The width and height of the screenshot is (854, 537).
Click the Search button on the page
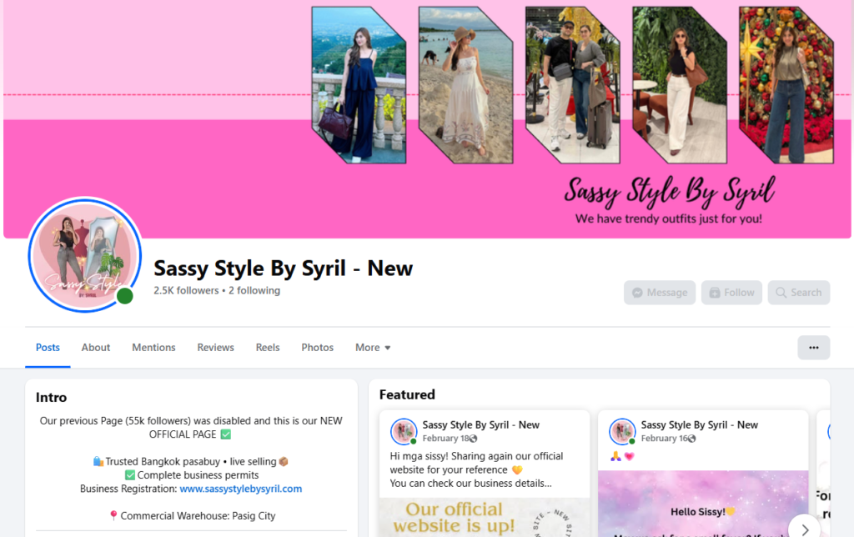(x=798, y=293)
